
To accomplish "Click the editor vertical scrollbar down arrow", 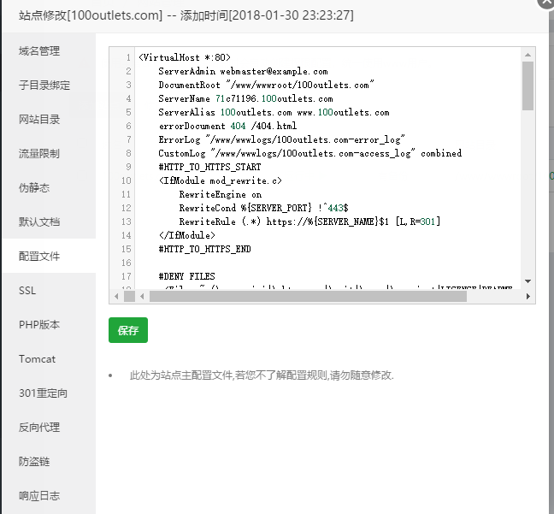I will tap(527, 281).
